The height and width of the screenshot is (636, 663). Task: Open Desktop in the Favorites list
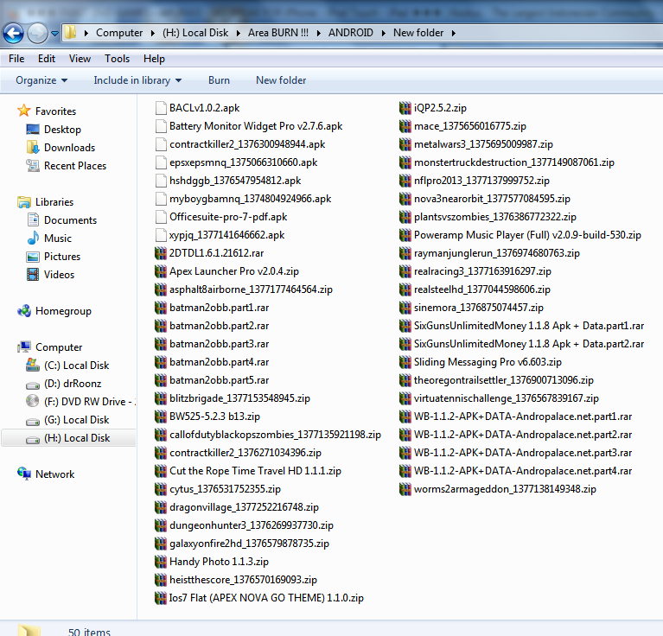[62, 130]
